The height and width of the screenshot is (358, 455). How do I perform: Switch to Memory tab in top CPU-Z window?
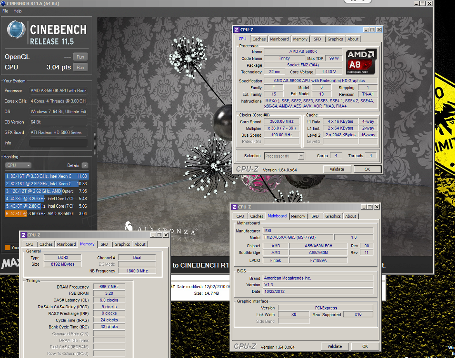point(300,39)
